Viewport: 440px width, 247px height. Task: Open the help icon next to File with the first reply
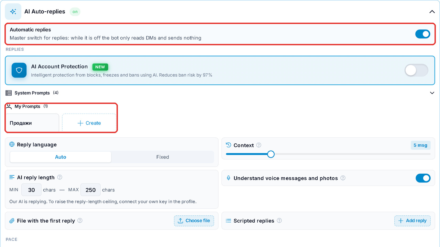(x=80, y=221)
